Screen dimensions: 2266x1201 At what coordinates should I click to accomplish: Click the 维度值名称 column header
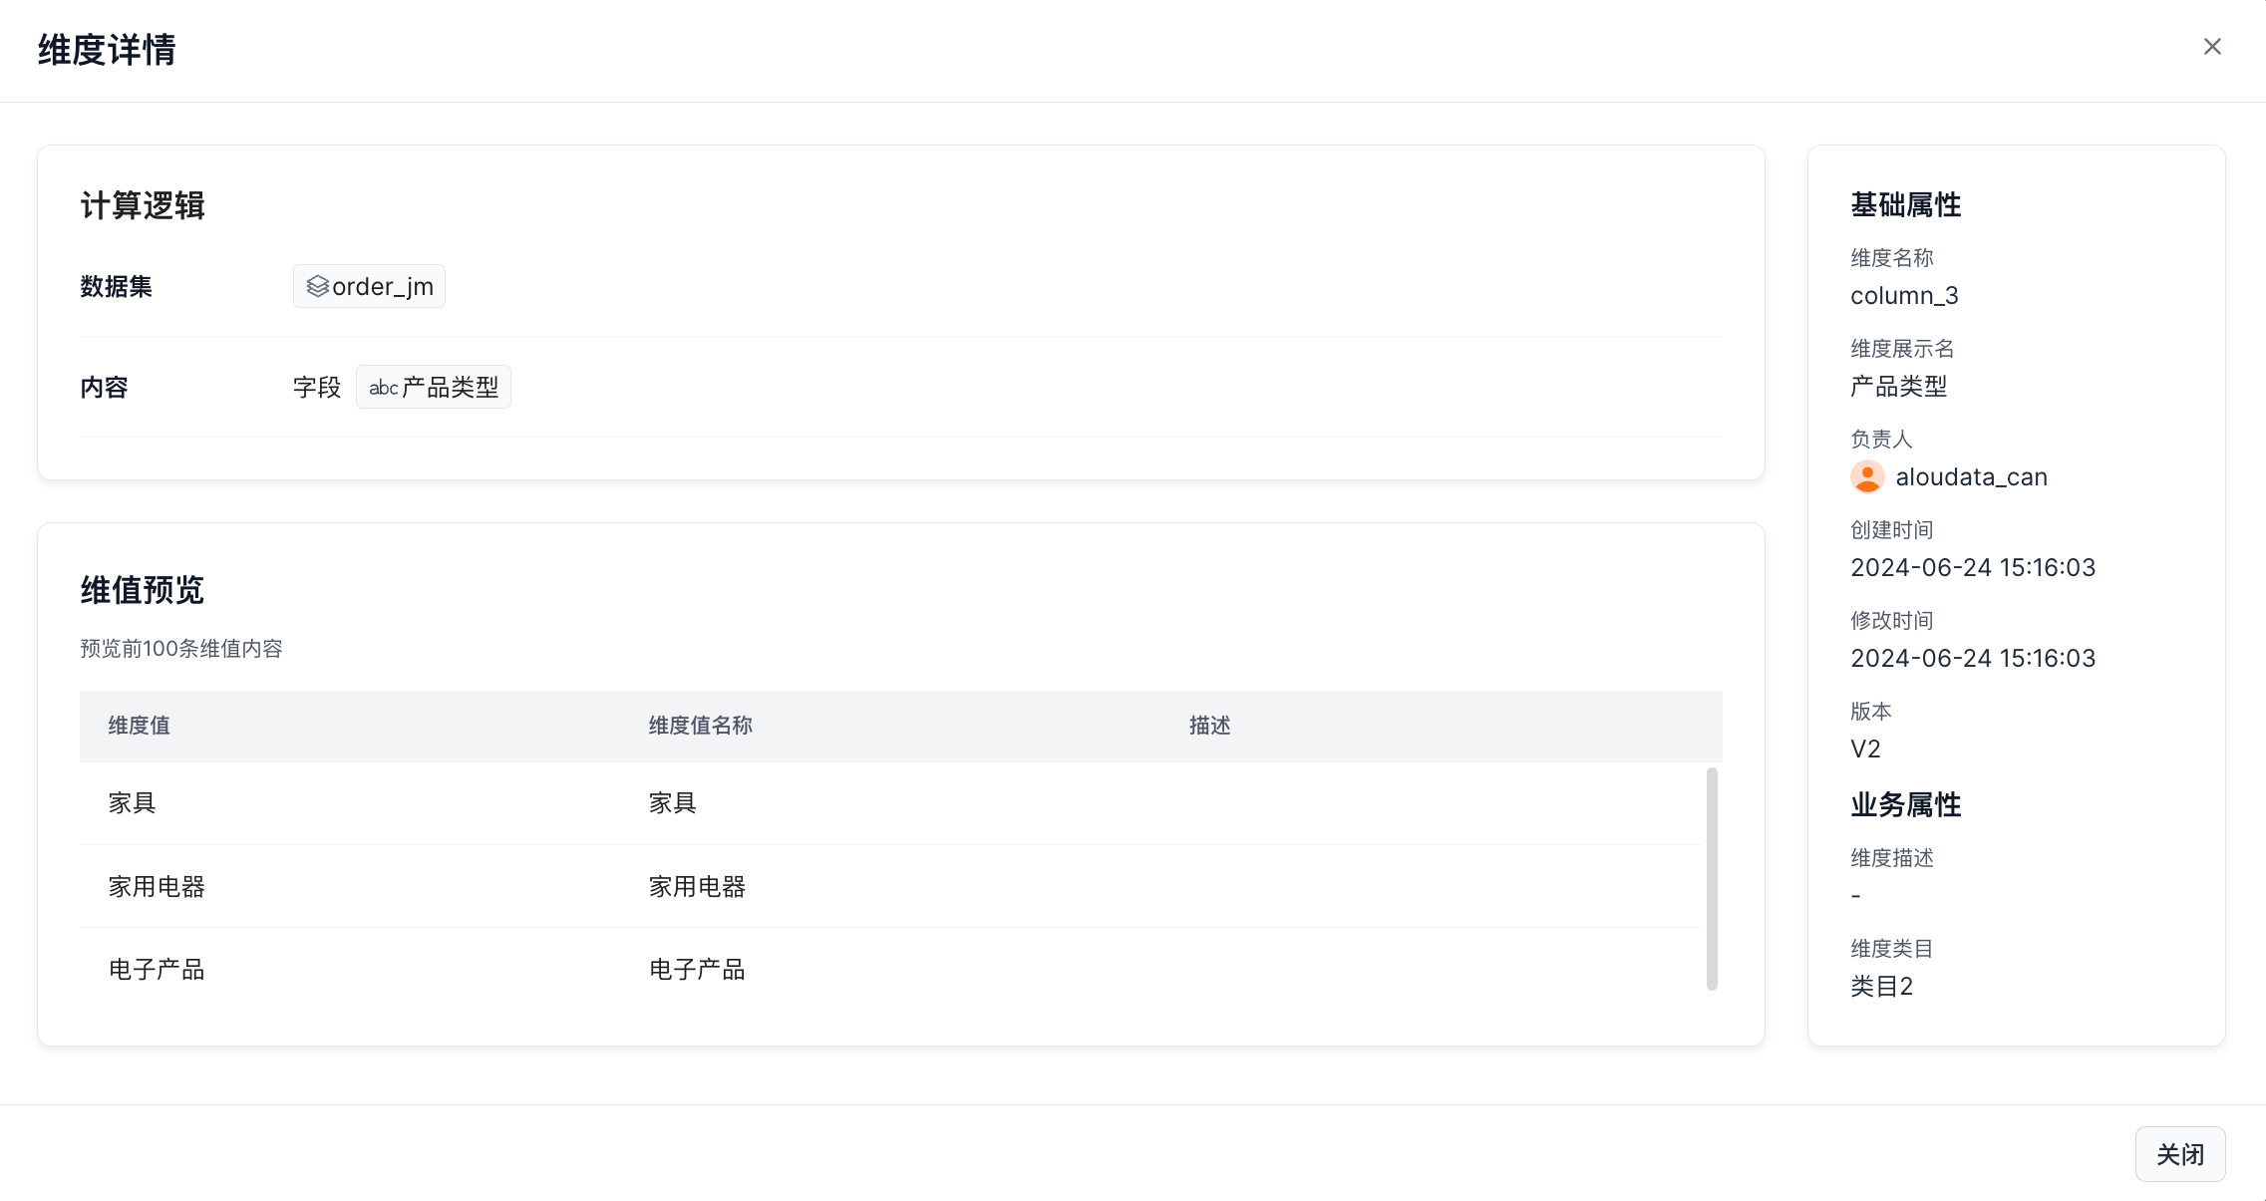pos(700,726)
